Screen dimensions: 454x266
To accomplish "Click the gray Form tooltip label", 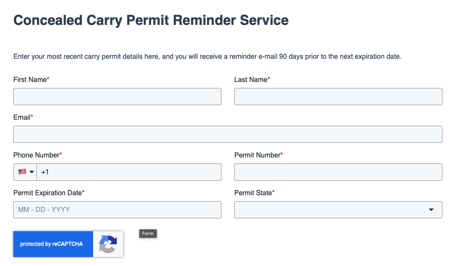I will click(x=148, y=233).
